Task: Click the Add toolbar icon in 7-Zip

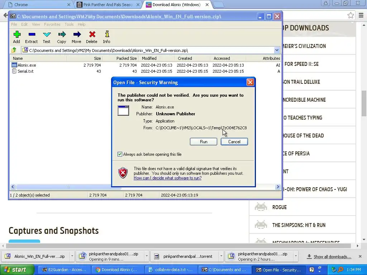Action: pyautogui.click(x=16, y=35)
